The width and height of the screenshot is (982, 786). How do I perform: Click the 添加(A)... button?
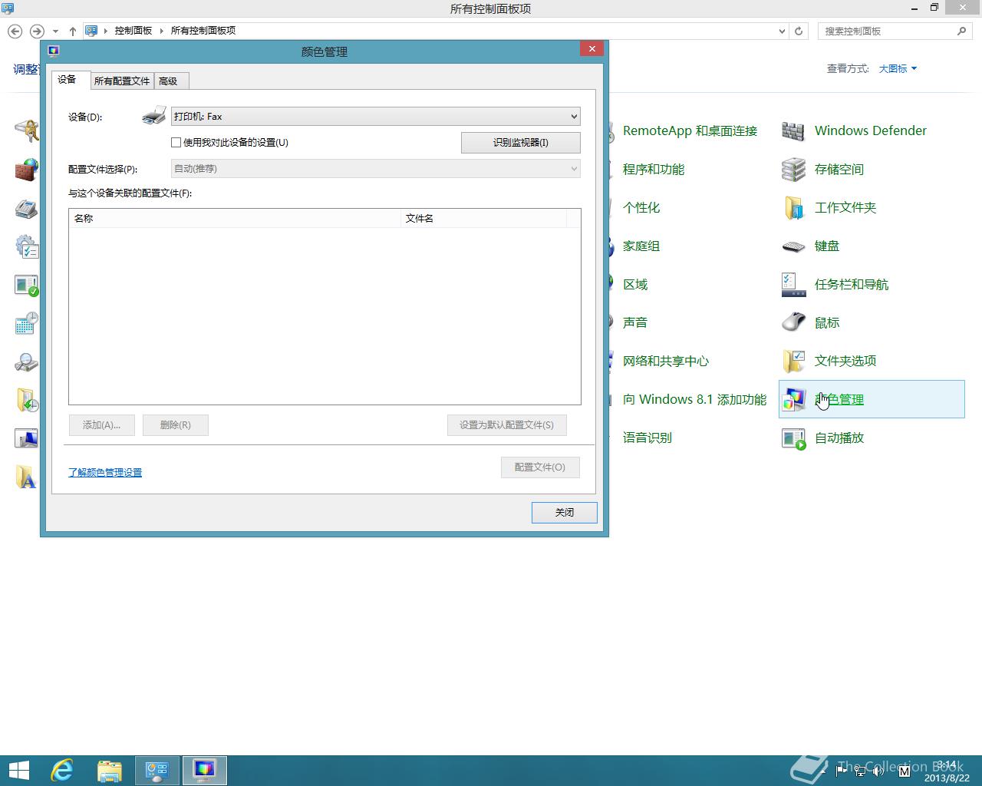pos(102,425)
